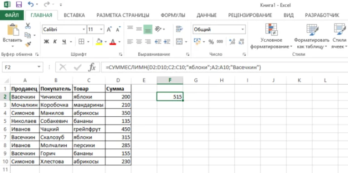
Task: Align text to the right
Action: [148, 42]
